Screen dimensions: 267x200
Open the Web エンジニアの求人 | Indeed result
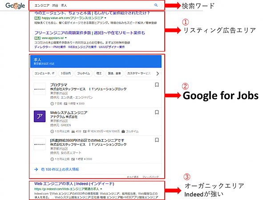tap(74, 184)
